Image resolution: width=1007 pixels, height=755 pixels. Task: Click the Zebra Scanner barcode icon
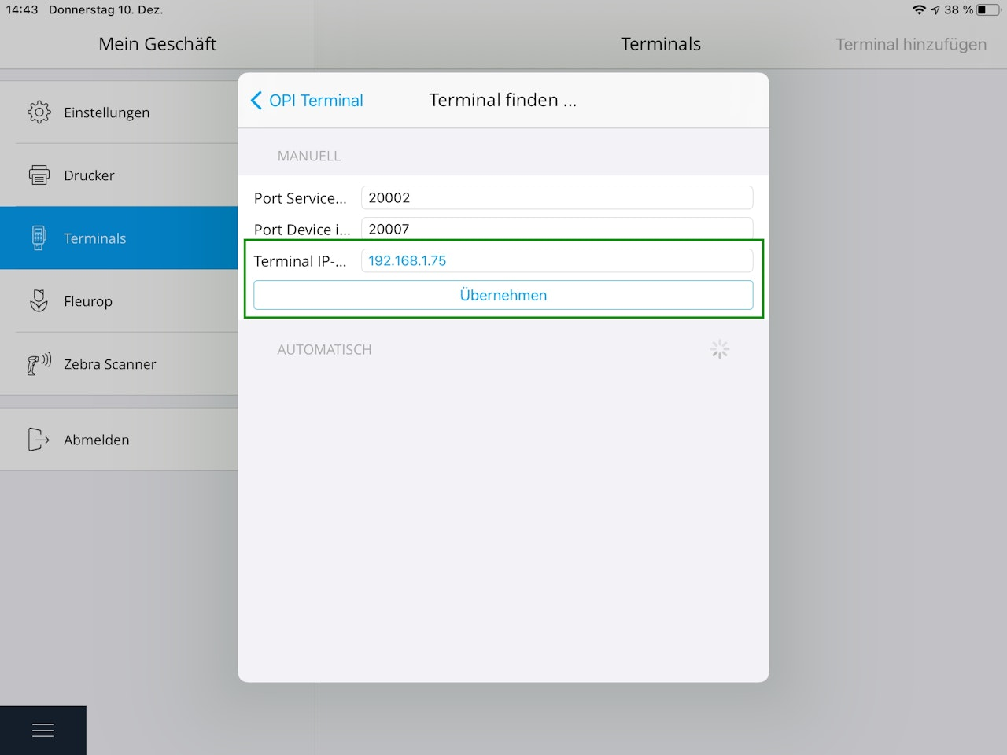tap(39, 363)
